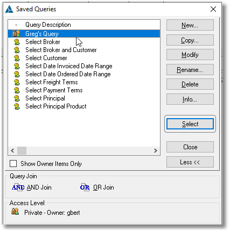
Task: Click the Private access level lock icon
Action: 15,212
